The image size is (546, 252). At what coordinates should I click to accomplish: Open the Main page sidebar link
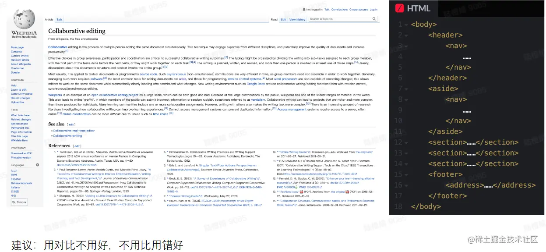pos(18,47)
